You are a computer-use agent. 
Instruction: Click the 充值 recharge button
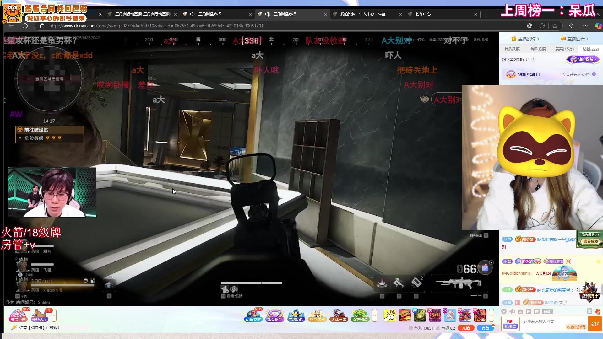[x=466, y=328]
